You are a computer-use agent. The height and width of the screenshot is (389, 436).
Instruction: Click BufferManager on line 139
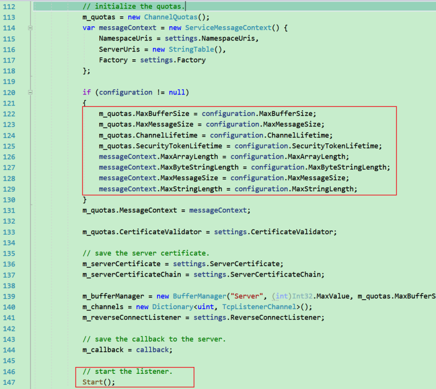pyautogui.click(x=200, y=296)
